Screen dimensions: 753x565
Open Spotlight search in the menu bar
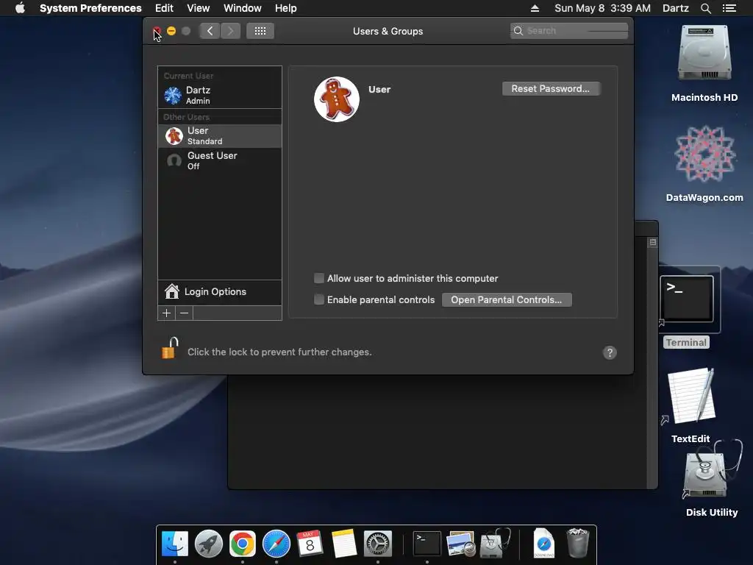click(705, 8)
